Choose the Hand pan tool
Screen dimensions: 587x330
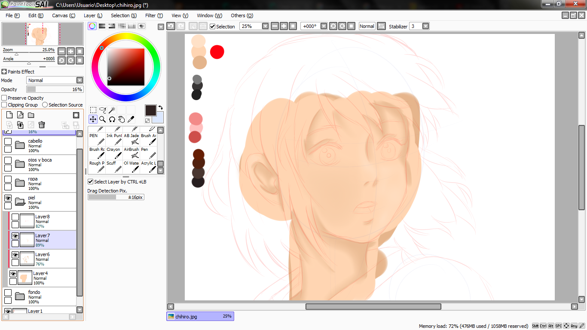pyautogui.click(x=121, y=119)
